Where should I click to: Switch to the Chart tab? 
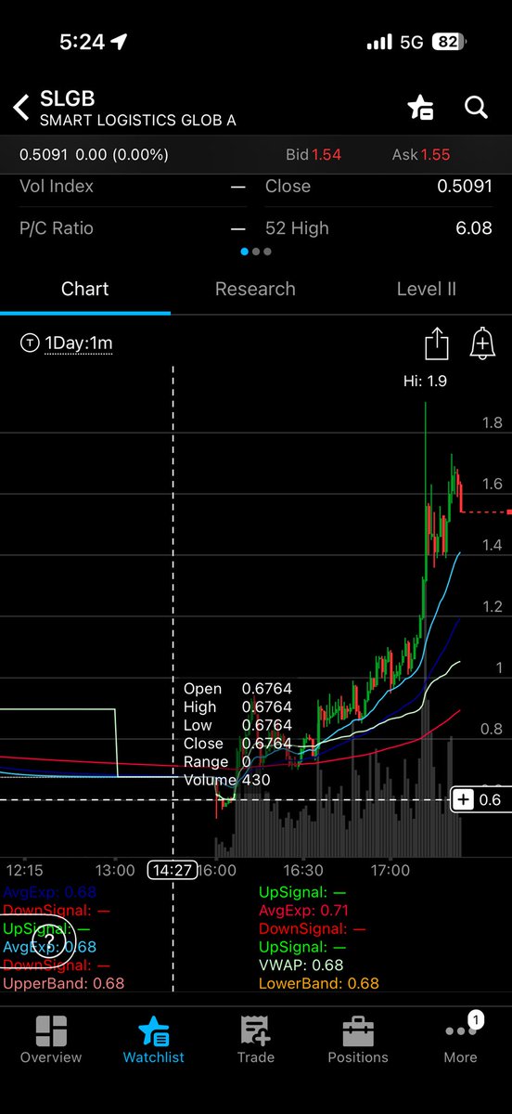click(84, 289)
